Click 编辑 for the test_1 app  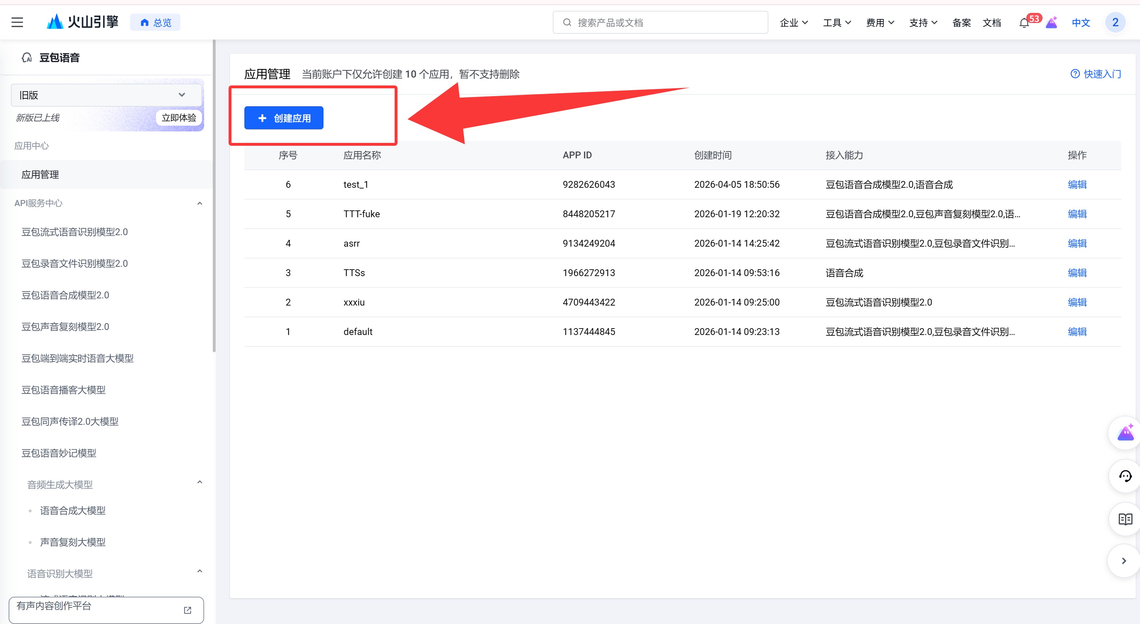click(x=1077, y=185)
